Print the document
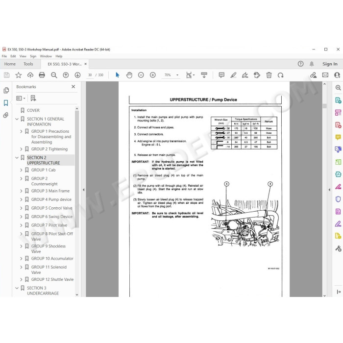Image resolution: width=343 pixels, height=343 pixels. (42, 75)
